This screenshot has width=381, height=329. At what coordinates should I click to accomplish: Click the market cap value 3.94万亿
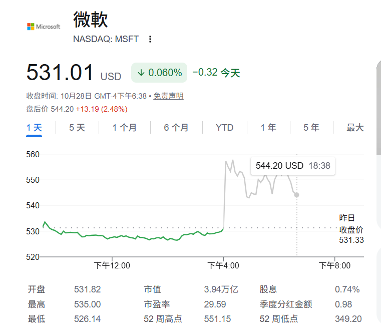coord(221,289)
